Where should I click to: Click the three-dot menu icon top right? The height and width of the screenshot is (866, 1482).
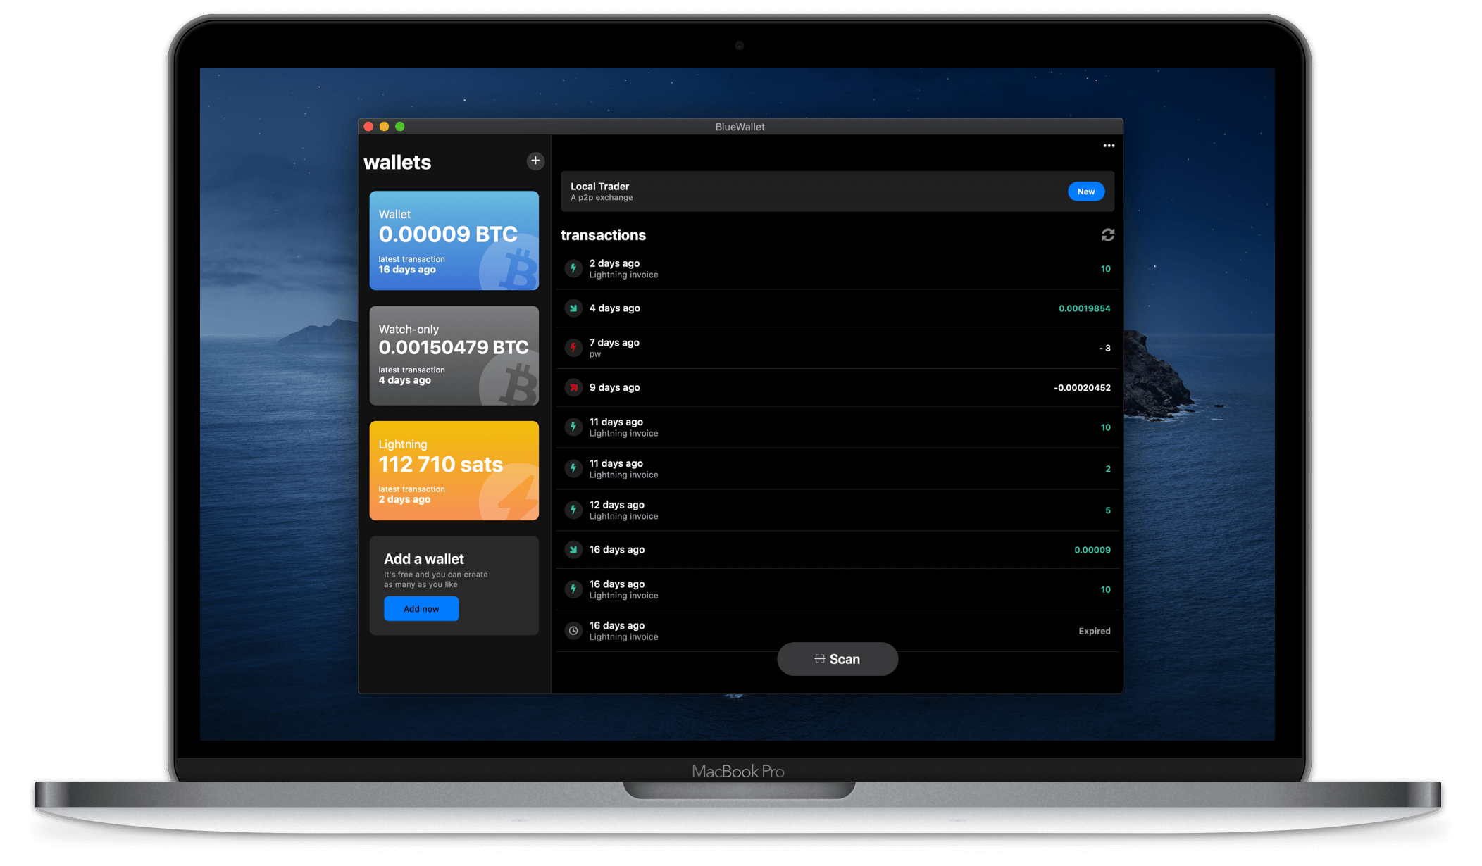pyautogui.click(x=1109, y=144)
